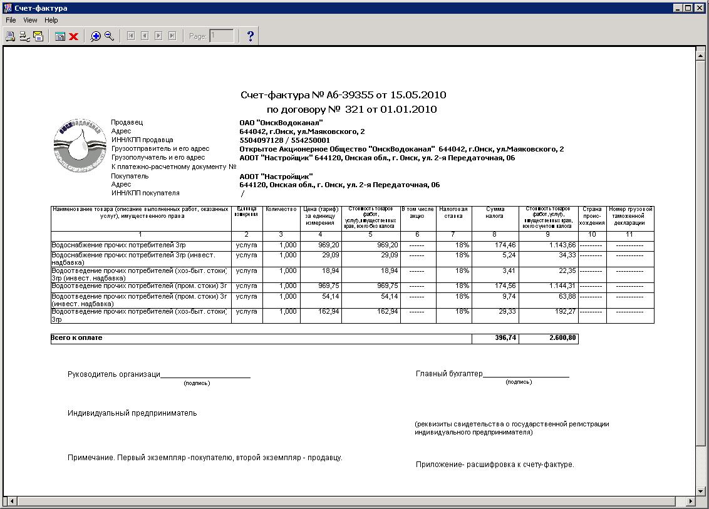Viewport: 709px width, 509px height.
Task: Click the red X toolbar icon
Action: pos(73,36)
